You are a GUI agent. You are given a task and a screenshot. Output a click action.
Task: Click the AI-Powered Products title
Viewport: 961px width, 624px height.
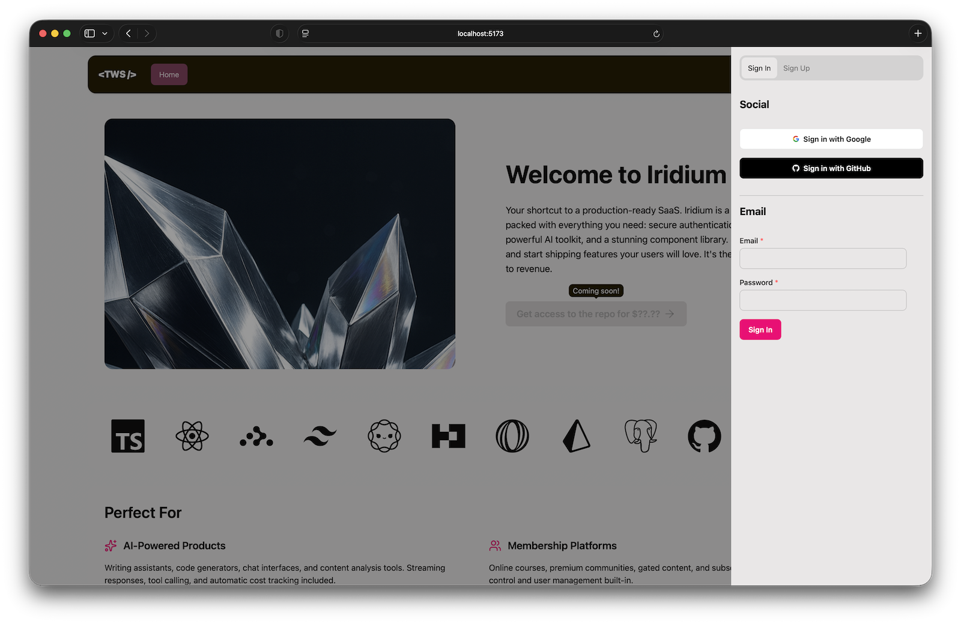[x=174, y=545]
